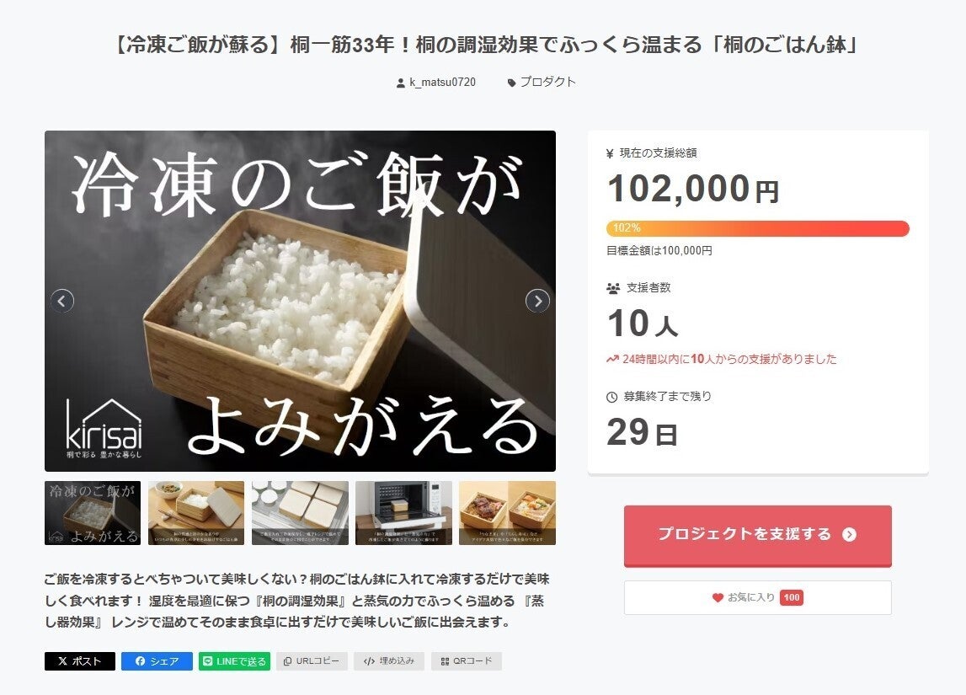Click the 102% funding progress bar

[757, 228]
